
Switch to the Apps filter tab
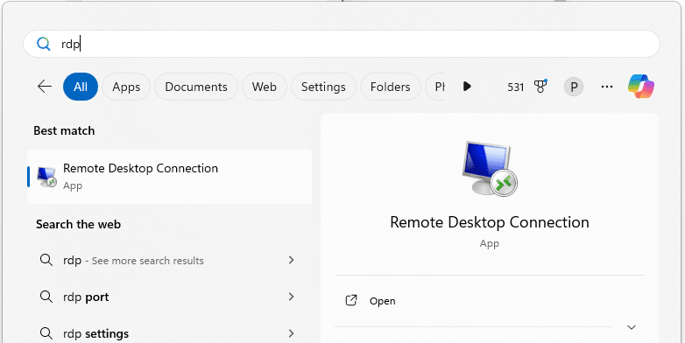[126, 87]
